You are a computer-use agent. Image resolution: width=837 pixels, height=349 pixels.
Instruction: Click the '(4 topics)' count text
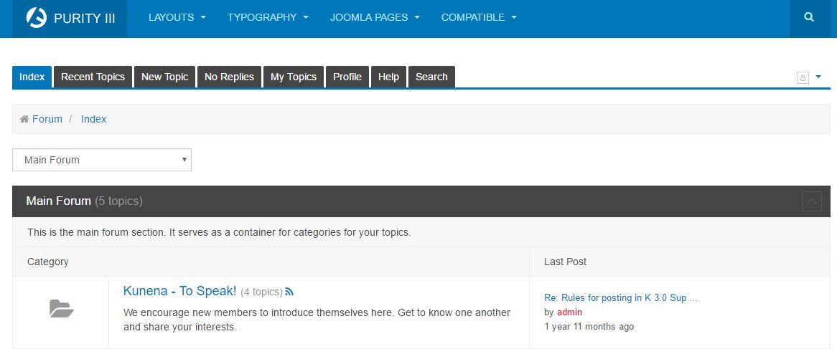point(261,292)
